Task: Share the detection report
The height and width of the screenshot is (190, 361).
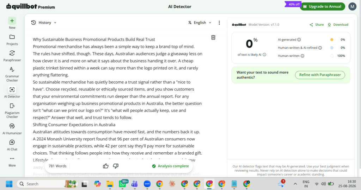Action: pos(317,25)
